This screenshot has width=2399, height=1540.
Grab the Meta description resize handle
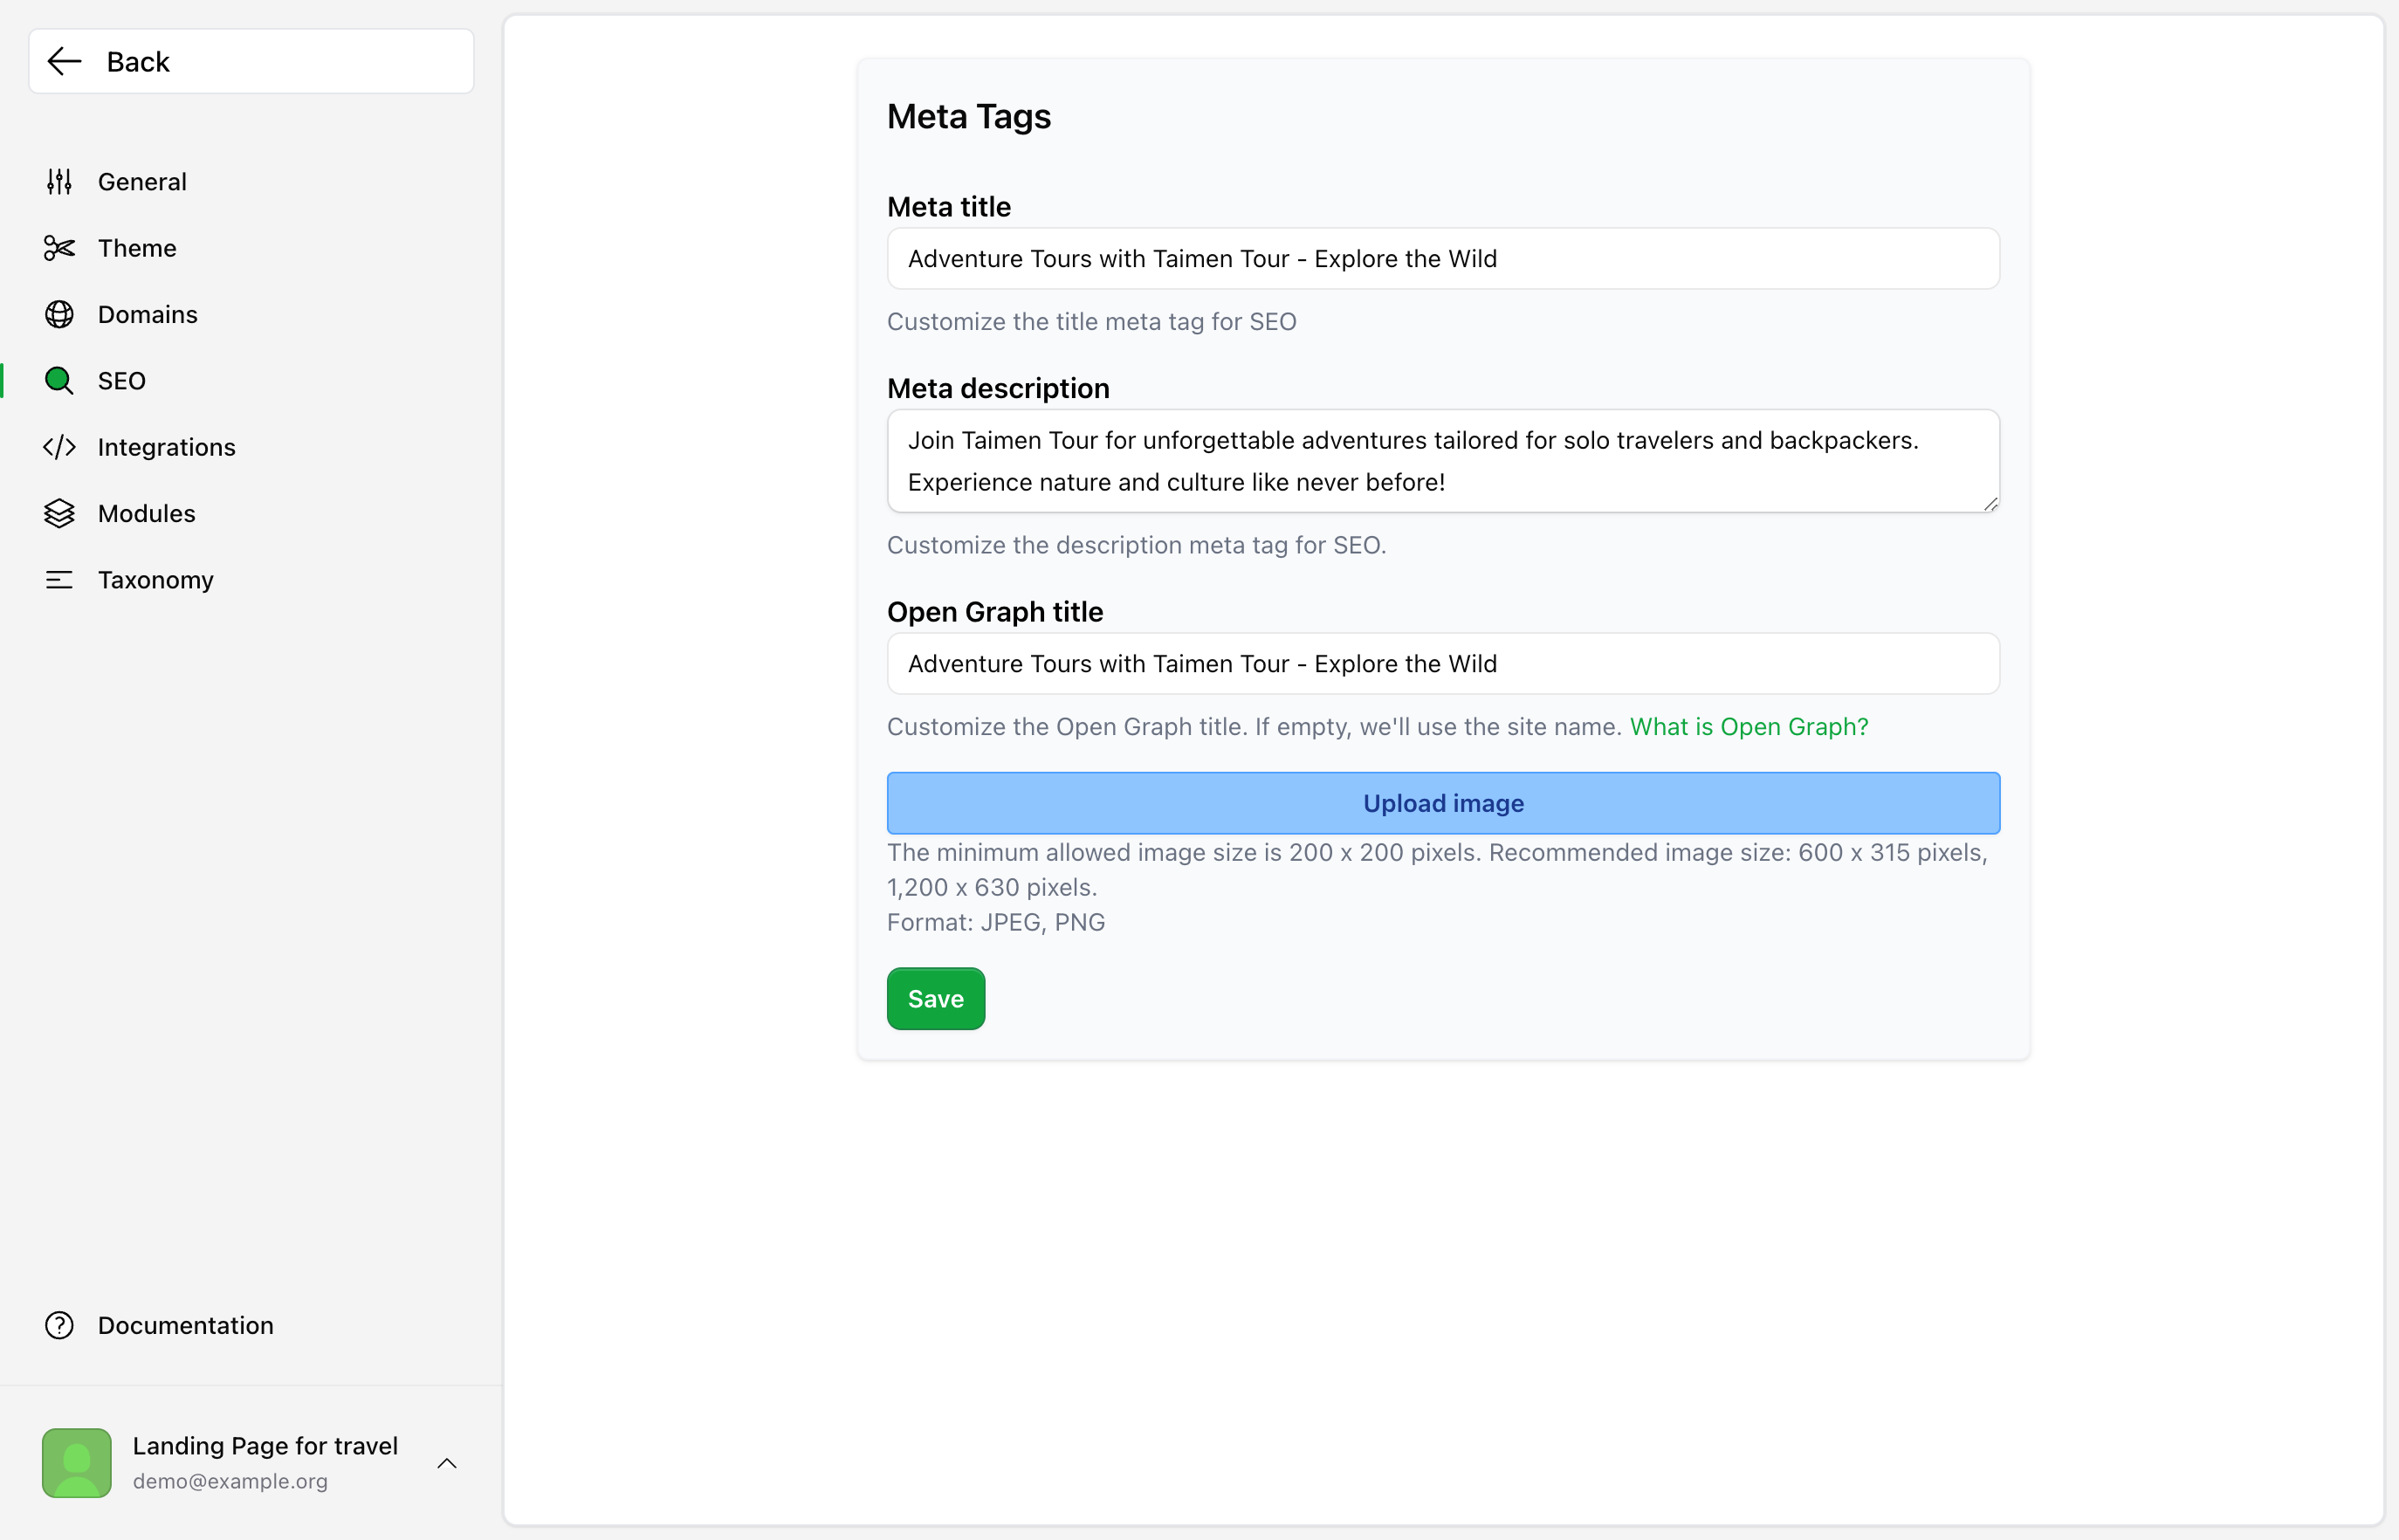point(1990,504)
